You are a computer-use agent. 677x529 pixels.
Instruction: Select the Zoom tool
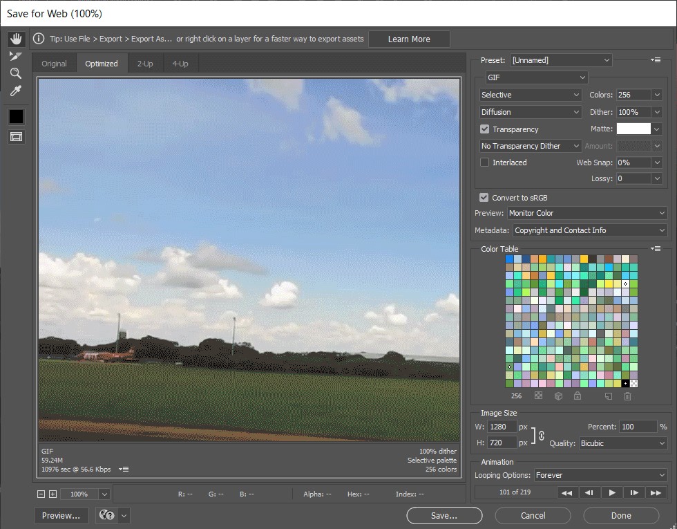pos(16,73)
